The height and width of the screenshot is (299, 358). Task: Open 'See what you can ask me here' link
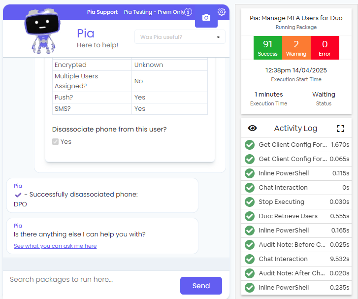tap(55, 246)
